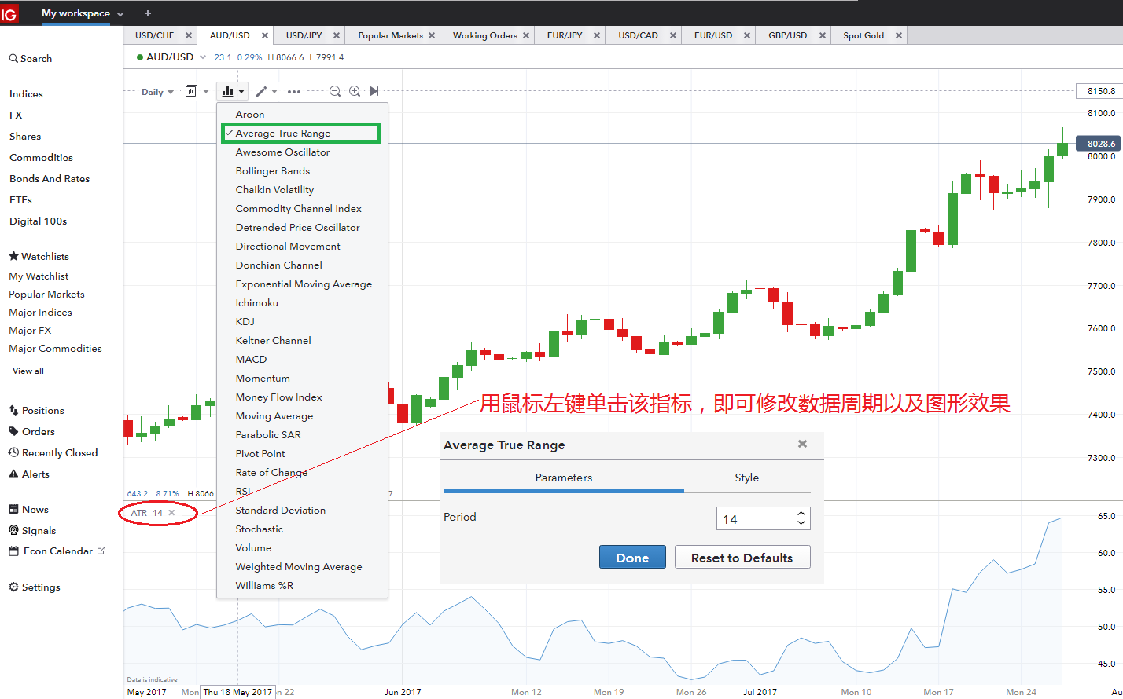Open the Spot Gold tab
Image resolution: width=1123 pixels, height=699 pixels.
[863, 35]
